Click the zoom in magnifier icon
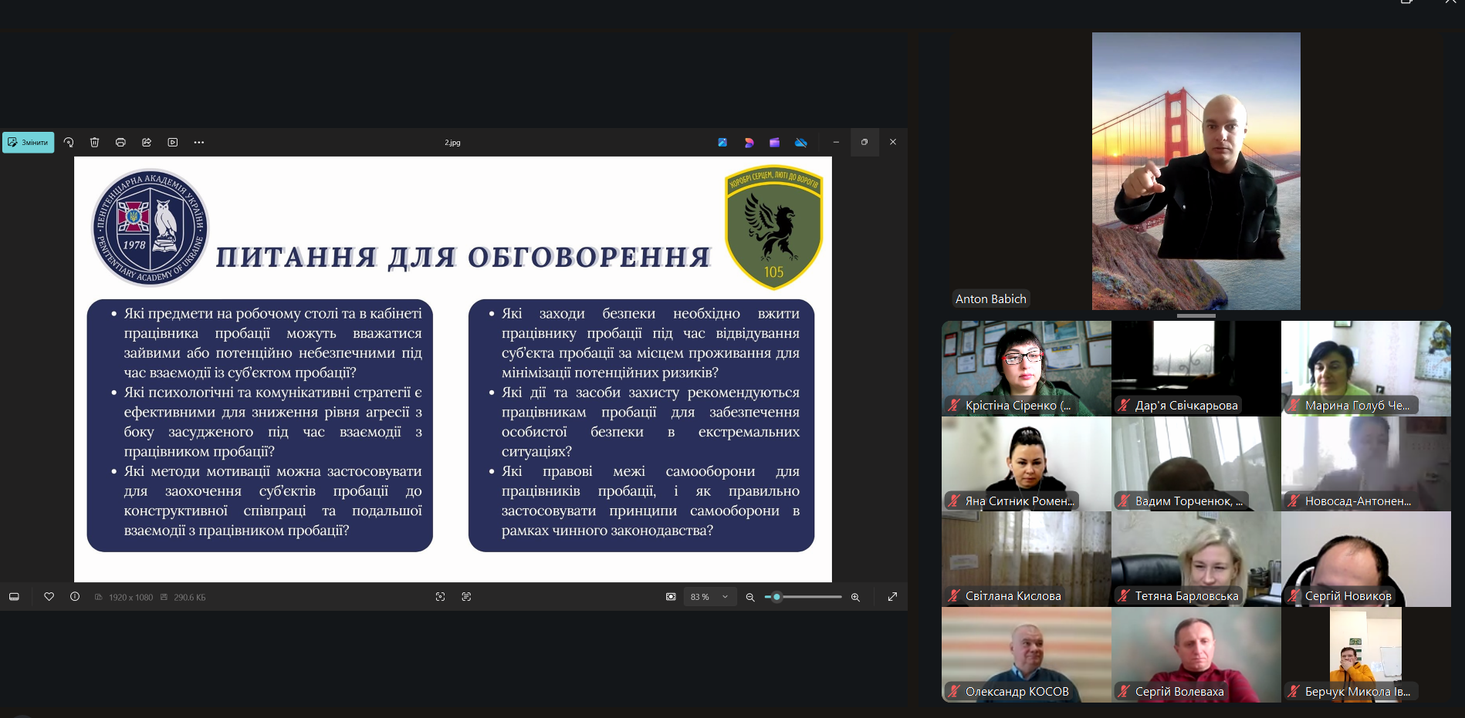 855,597
